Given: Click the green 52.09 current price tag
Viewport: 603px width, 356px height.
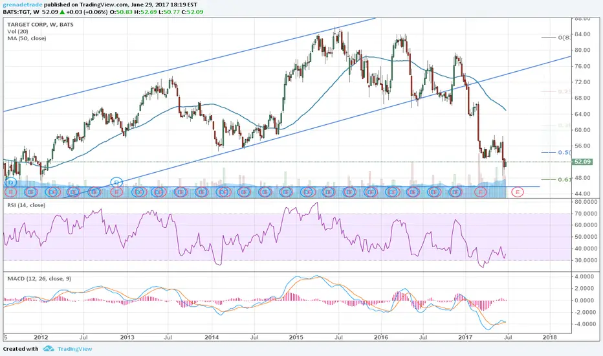Looking at the screenshot, I should (x=582, y=162).
